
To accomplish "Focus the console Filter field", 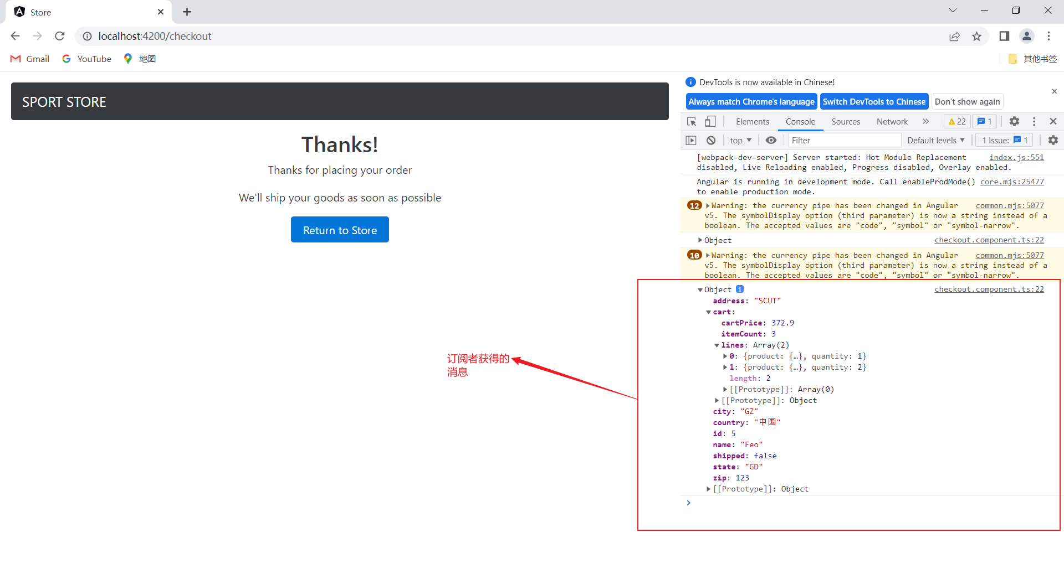I will pyautogui.click(x=845, y=141).
